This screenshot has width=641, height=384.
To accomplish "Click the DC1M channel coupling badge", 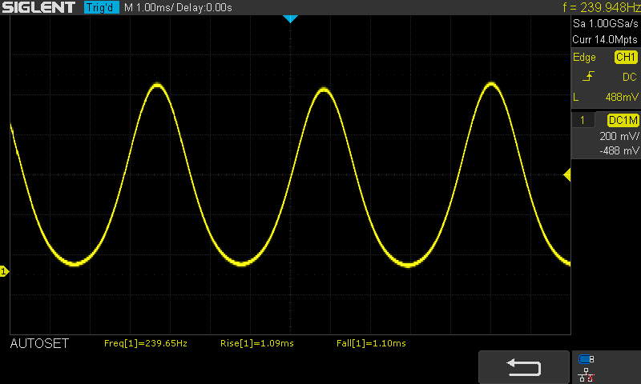I will [x=623, y=120].
